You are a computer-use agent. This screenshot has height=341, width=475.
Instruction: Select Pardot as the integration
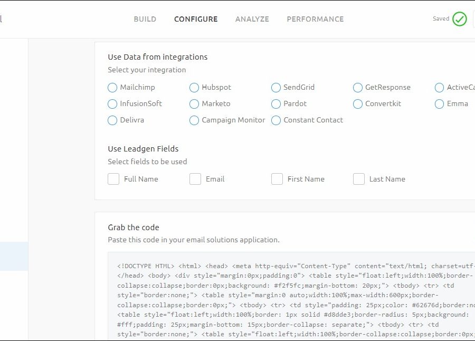(276, 104)
